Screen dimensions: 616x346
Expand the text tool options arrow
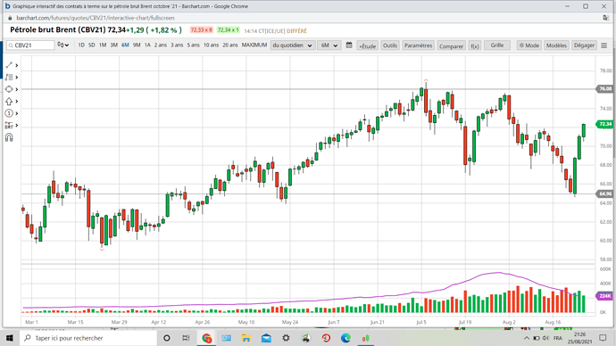(x=16, y=78)
